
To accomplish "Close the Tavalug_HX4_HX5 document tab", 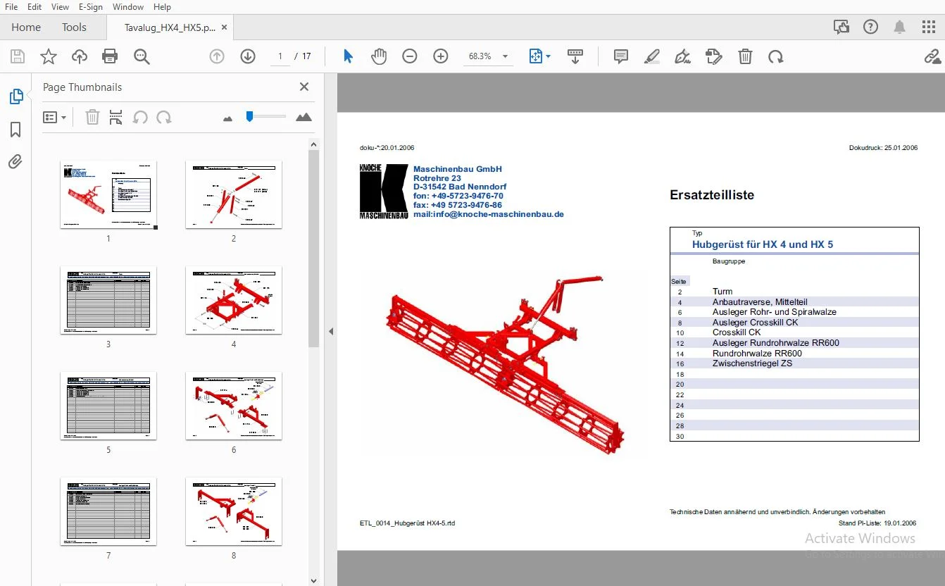I will click(225, 27).
